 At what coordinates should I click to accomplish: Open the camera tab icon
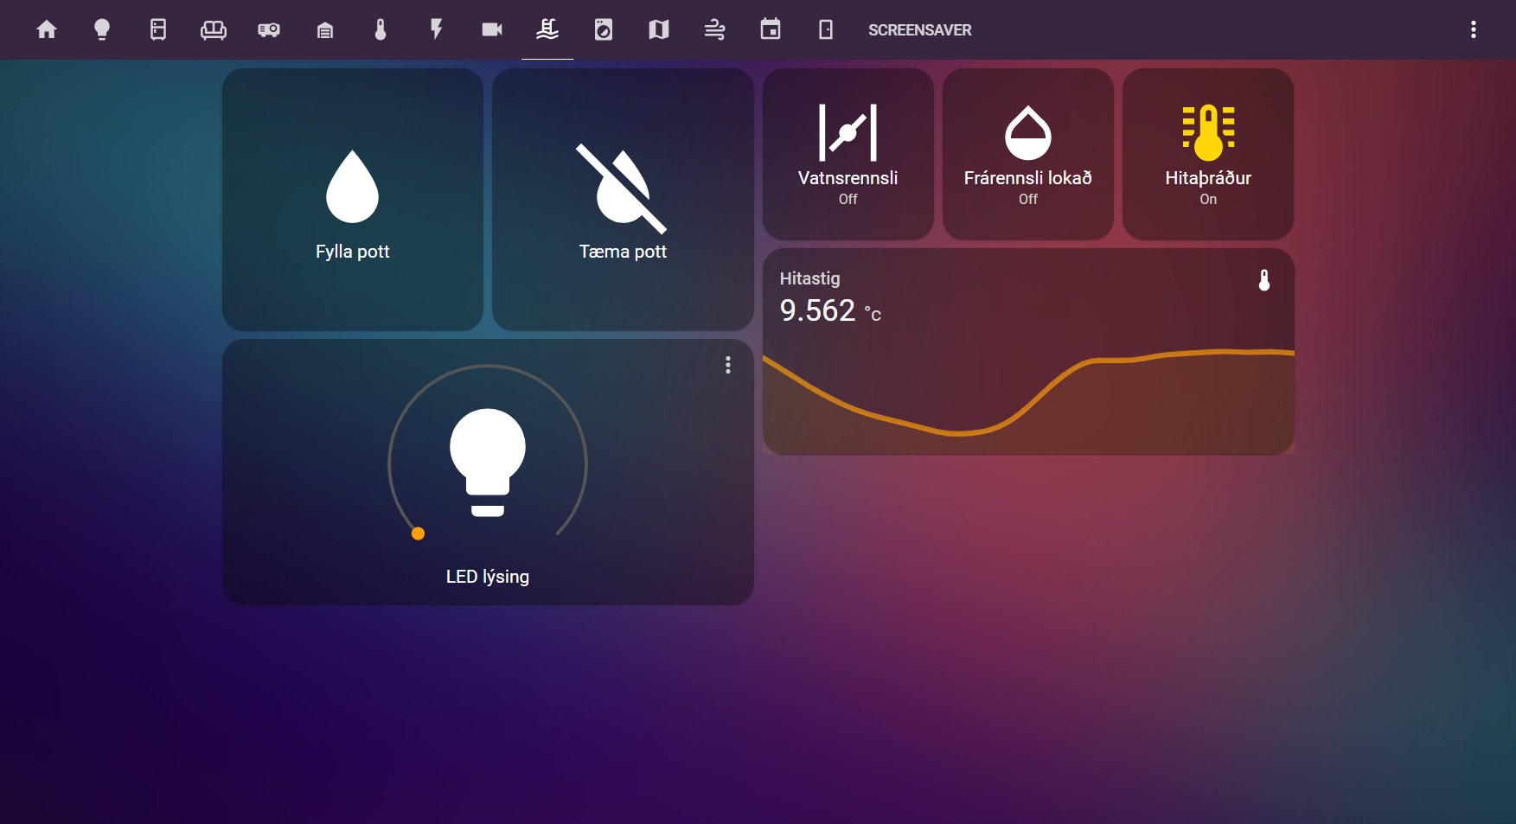(492, 30)
